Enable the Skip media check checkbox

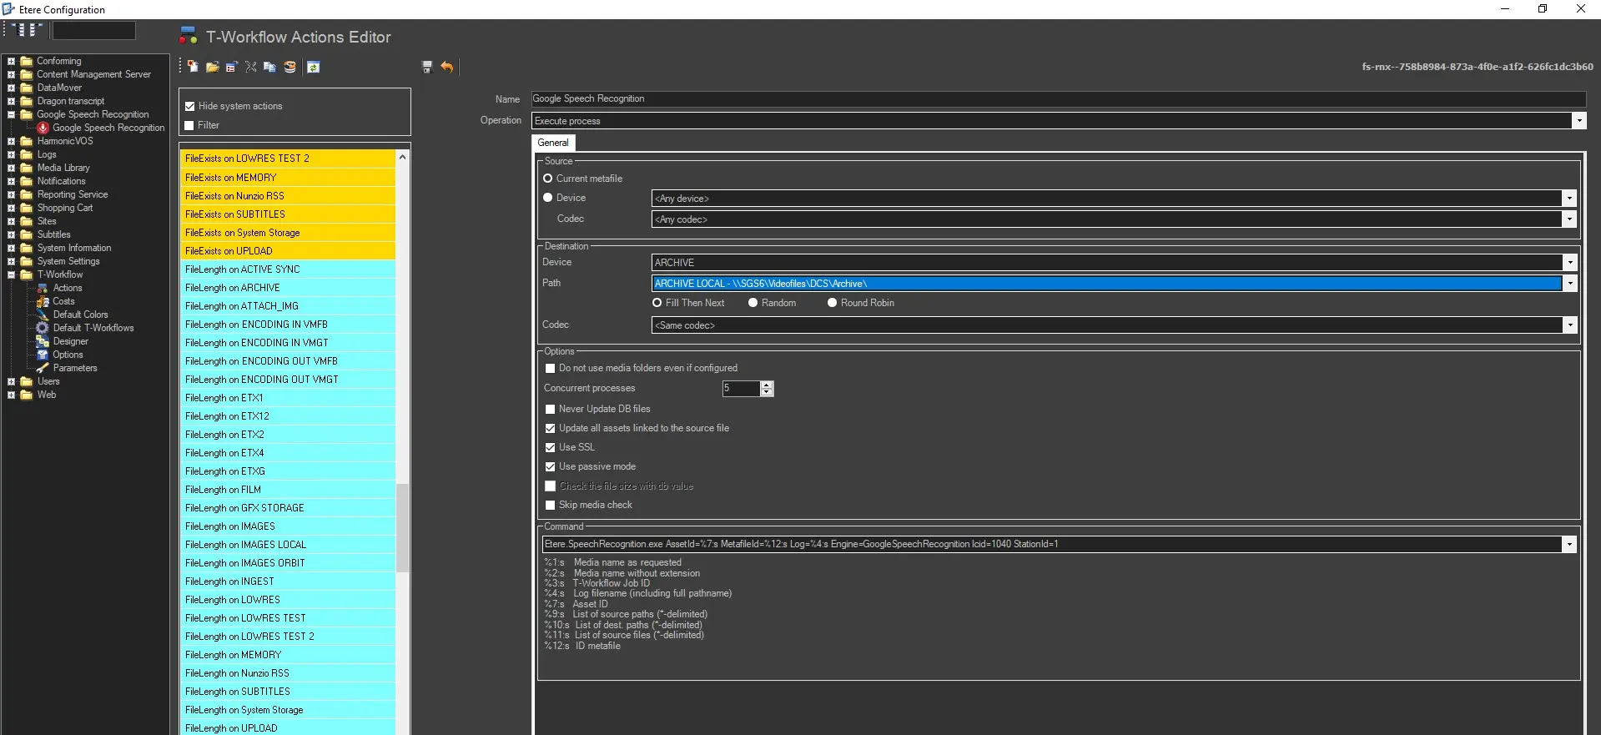point(550,505)
